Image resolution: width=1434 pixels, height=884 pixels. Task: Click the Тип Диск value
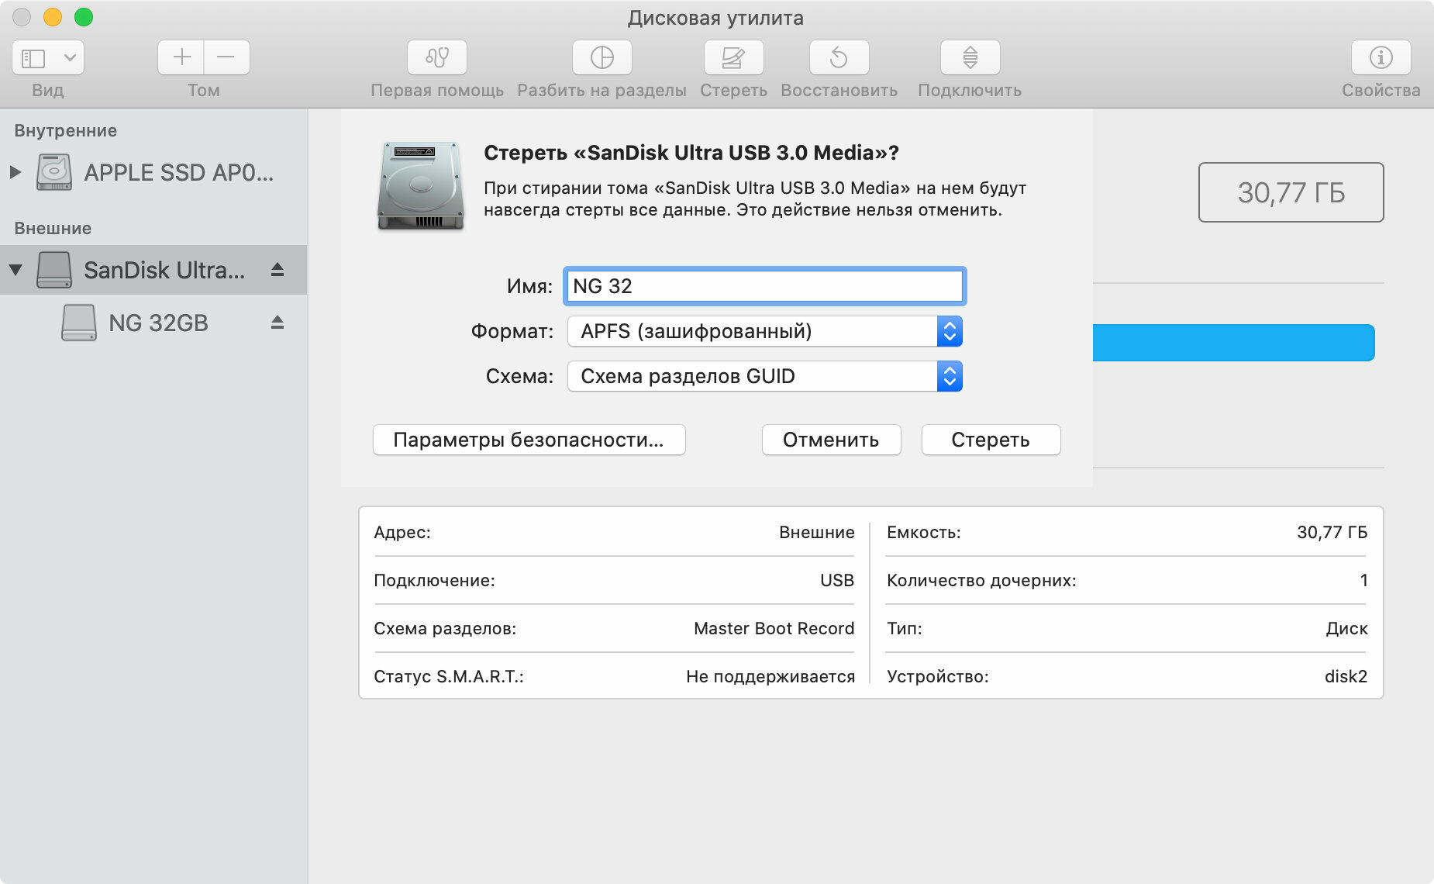[x=1346, y=628]
